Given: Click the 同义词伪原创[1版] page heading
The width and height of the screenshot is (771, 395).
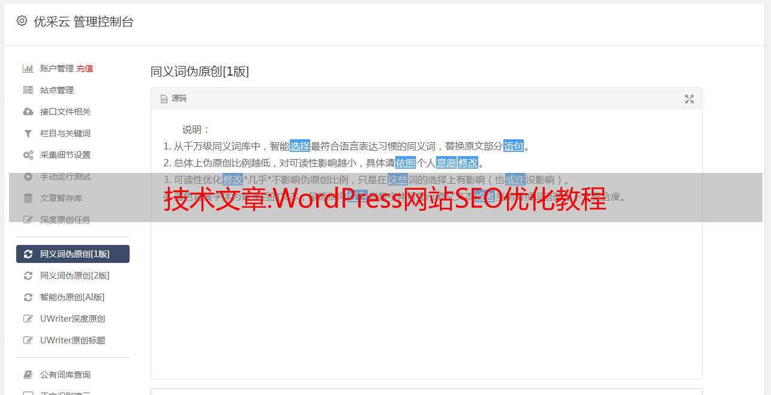Looking at the screenshot, I should point(200,71).
